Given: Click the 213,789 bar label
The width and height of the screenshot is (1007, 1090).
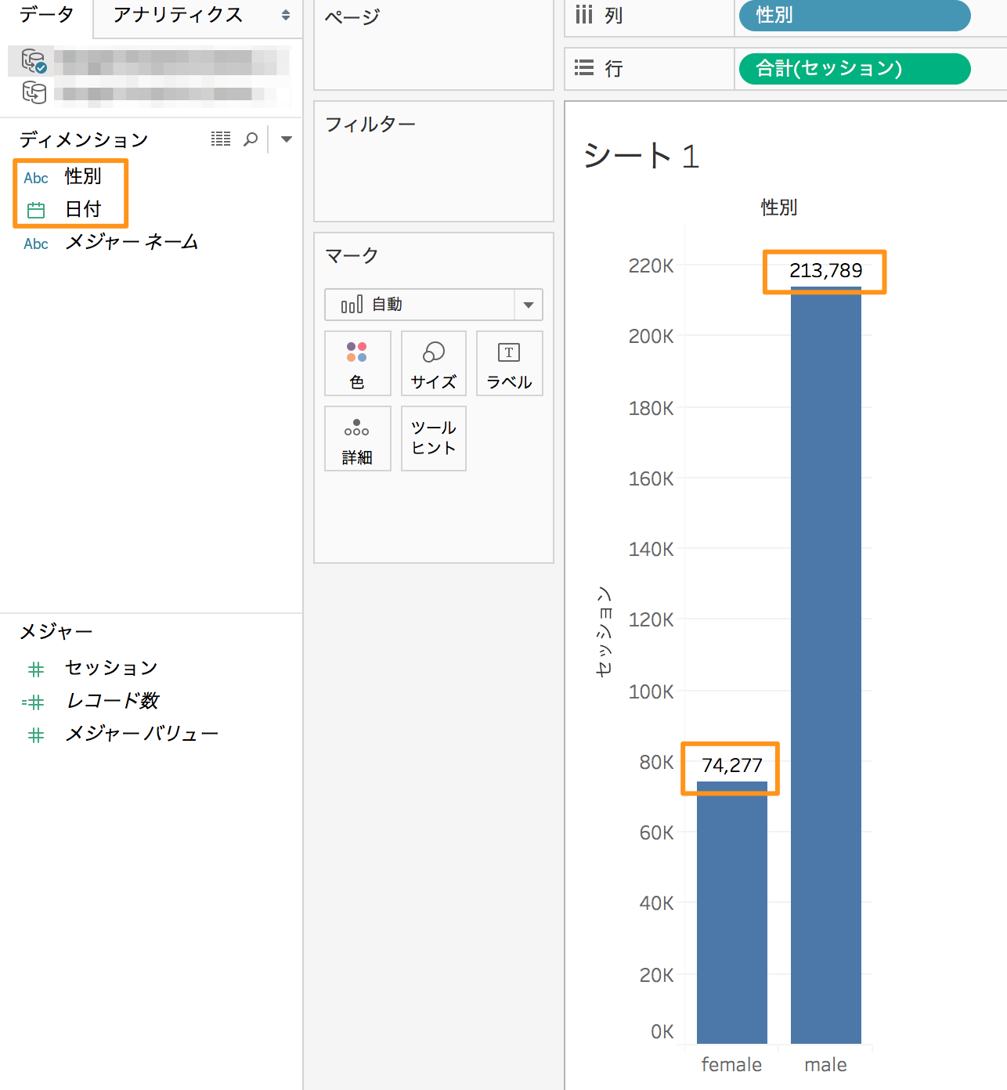Looking at the screenshot, I should (825, 270).
